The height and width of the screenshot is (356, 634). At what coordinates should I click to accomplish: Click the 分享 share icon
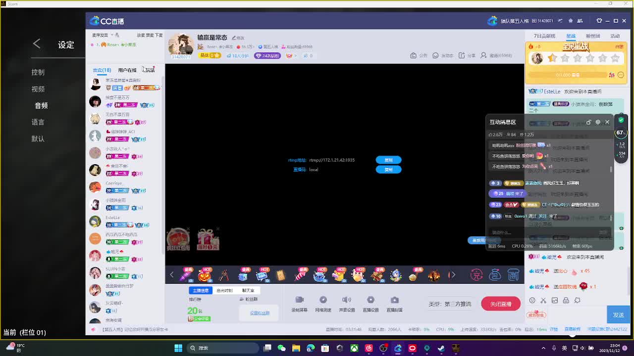467,55
